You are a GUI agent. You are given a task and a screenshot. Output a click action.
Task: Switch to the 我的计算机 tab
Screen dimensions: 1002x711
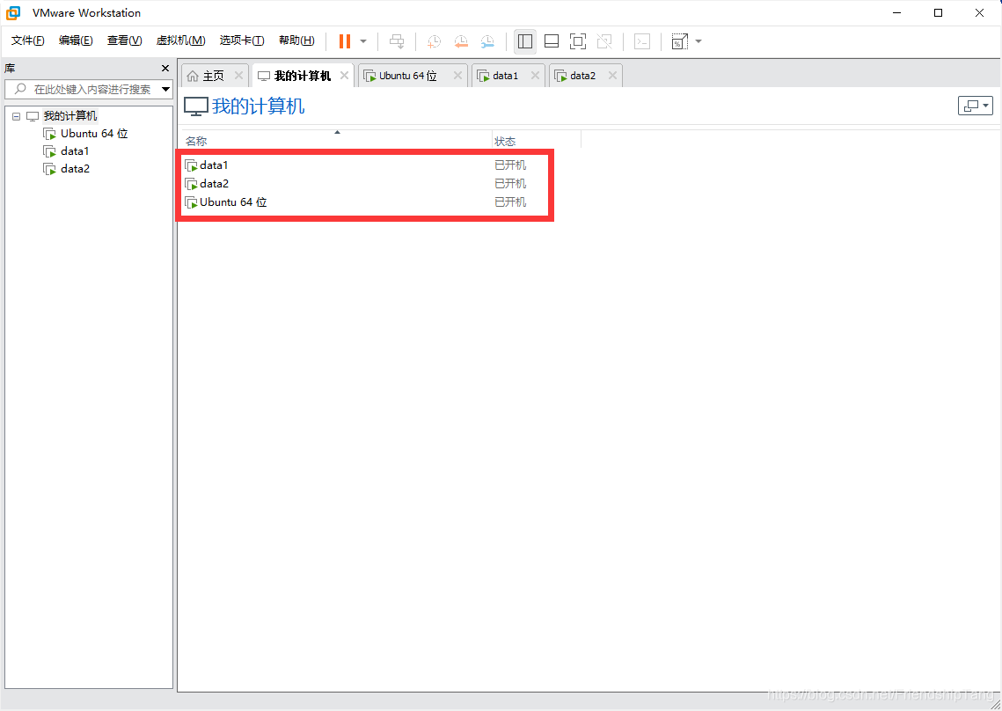point(303,76)
